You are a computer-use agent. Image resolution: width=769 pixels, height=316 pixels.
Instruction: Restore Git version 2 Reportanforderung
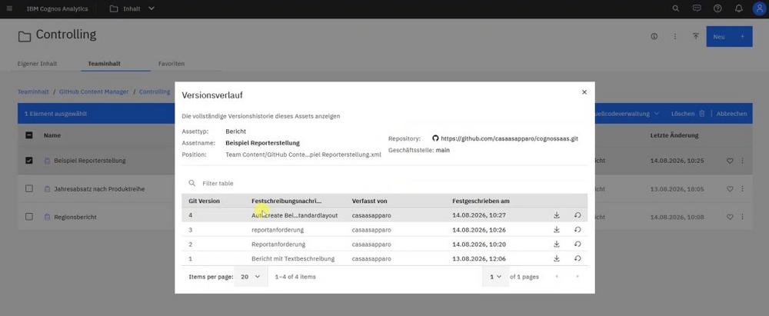tap(578, 244)
